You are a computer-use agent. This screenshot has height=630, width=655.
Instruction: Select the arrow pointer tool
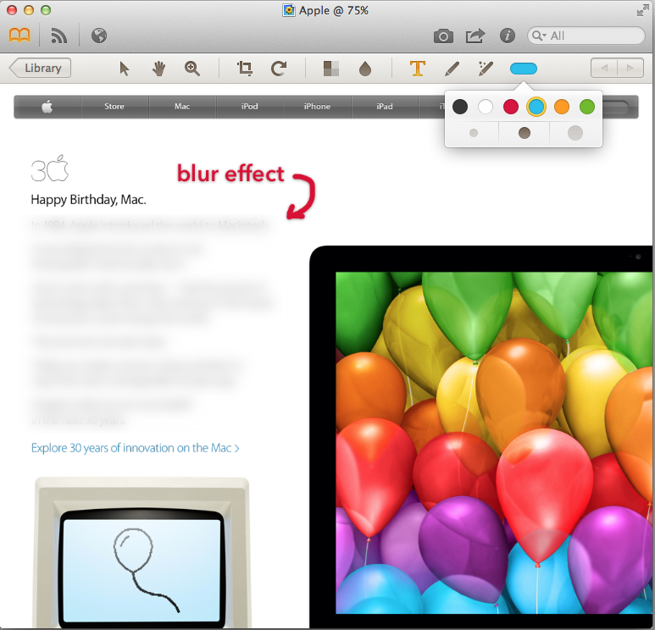[x=125, y=69]
